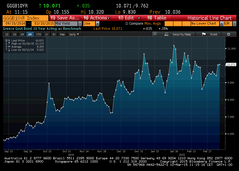Click the Mid Yield field box
239x171 pixels.
[x=67, y=23]
